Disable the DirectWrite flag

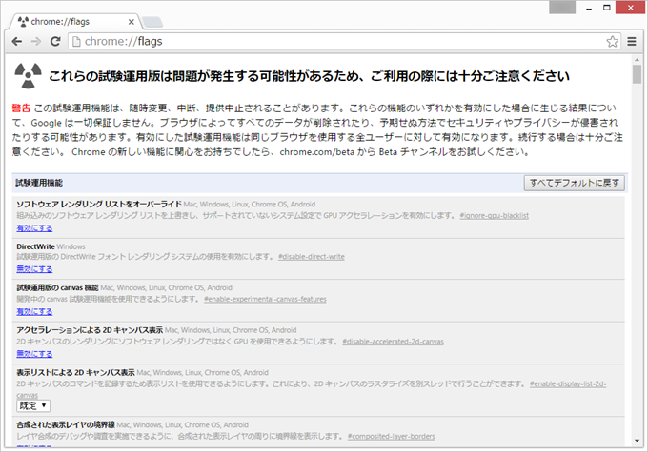pos(34,269)
